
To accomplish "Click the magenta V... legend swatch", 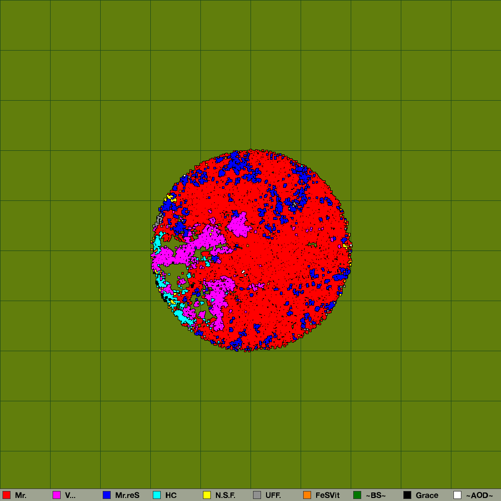I will pyautogui.click(x=57, y=495).
